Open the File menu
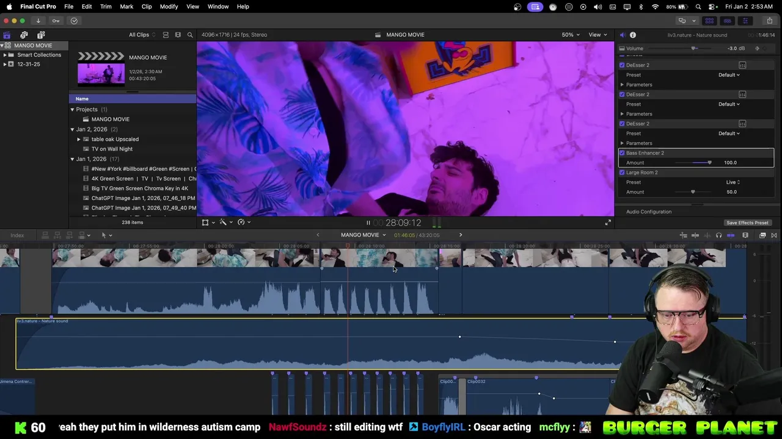This screenshot has height=439, width=782. click(x=69, y=7)
